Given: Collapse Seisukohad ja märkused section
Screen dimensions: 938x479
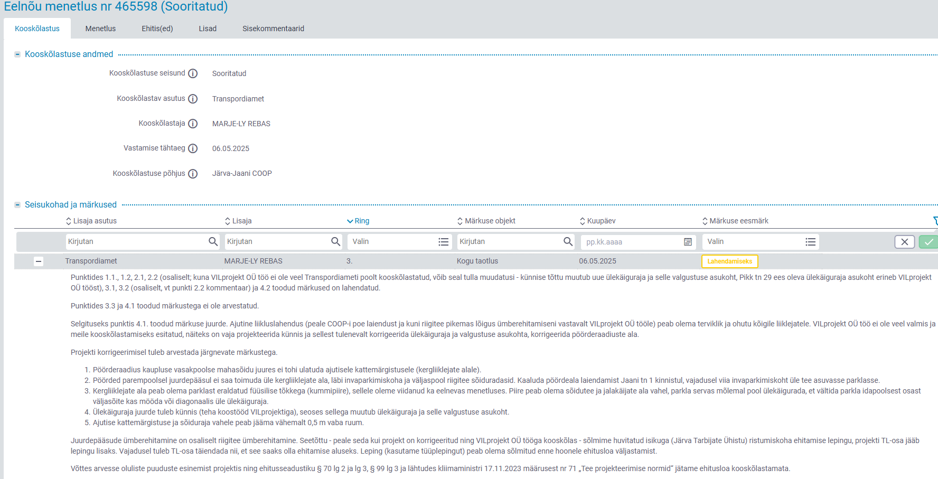Looking at the screenshot, I should pyautogui.click(x=17, y=205).
